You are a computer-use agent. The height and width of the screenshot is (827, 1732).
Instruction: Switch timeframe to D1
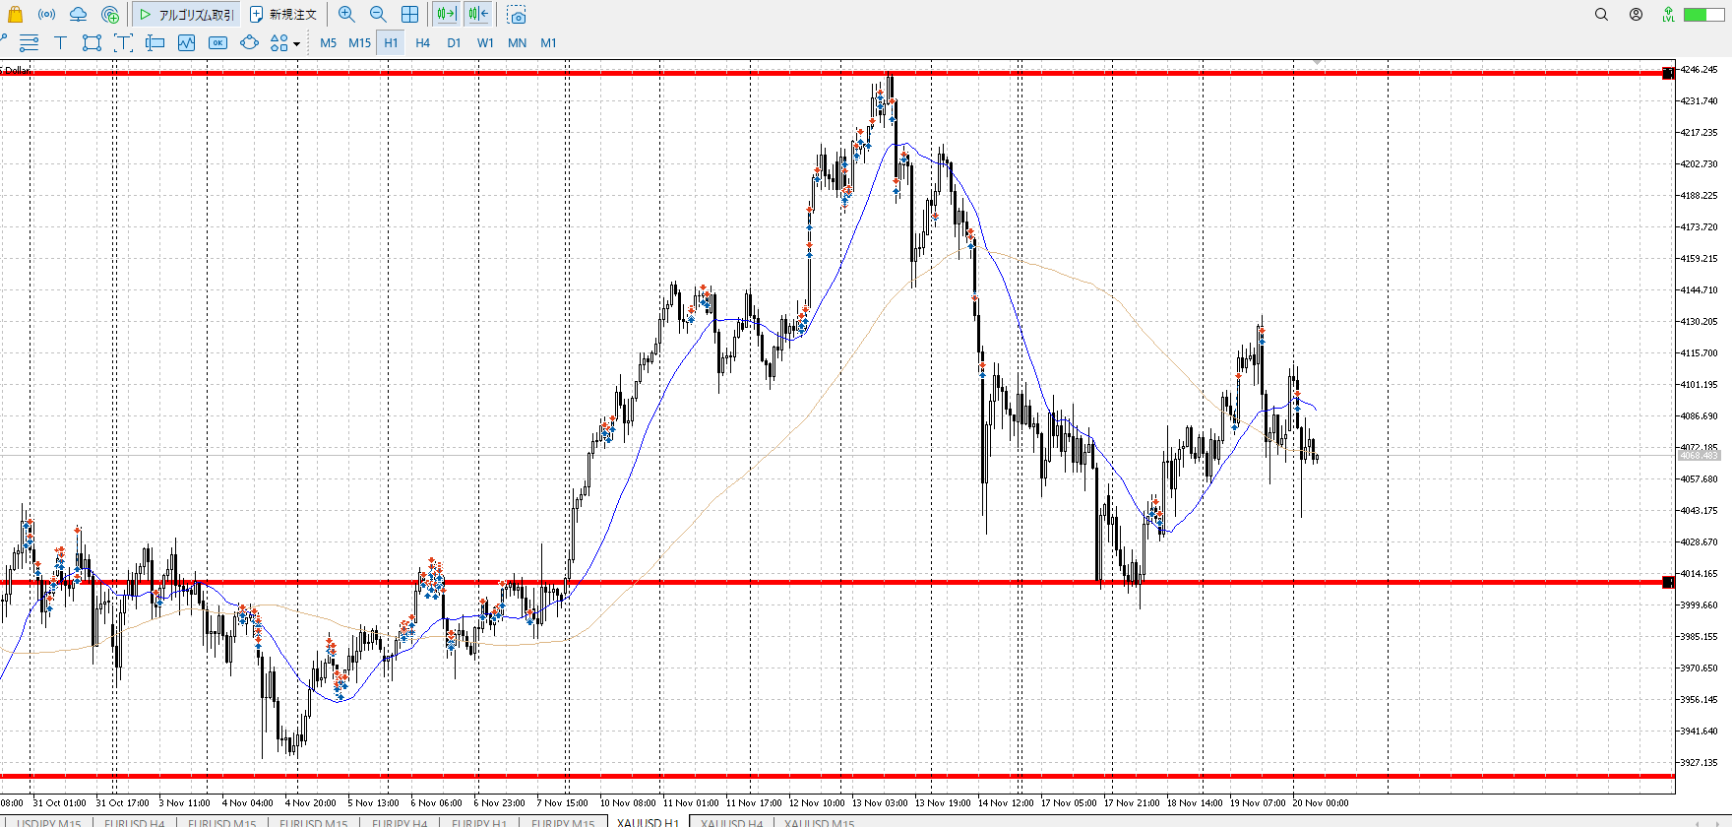[x=454, y=43]
